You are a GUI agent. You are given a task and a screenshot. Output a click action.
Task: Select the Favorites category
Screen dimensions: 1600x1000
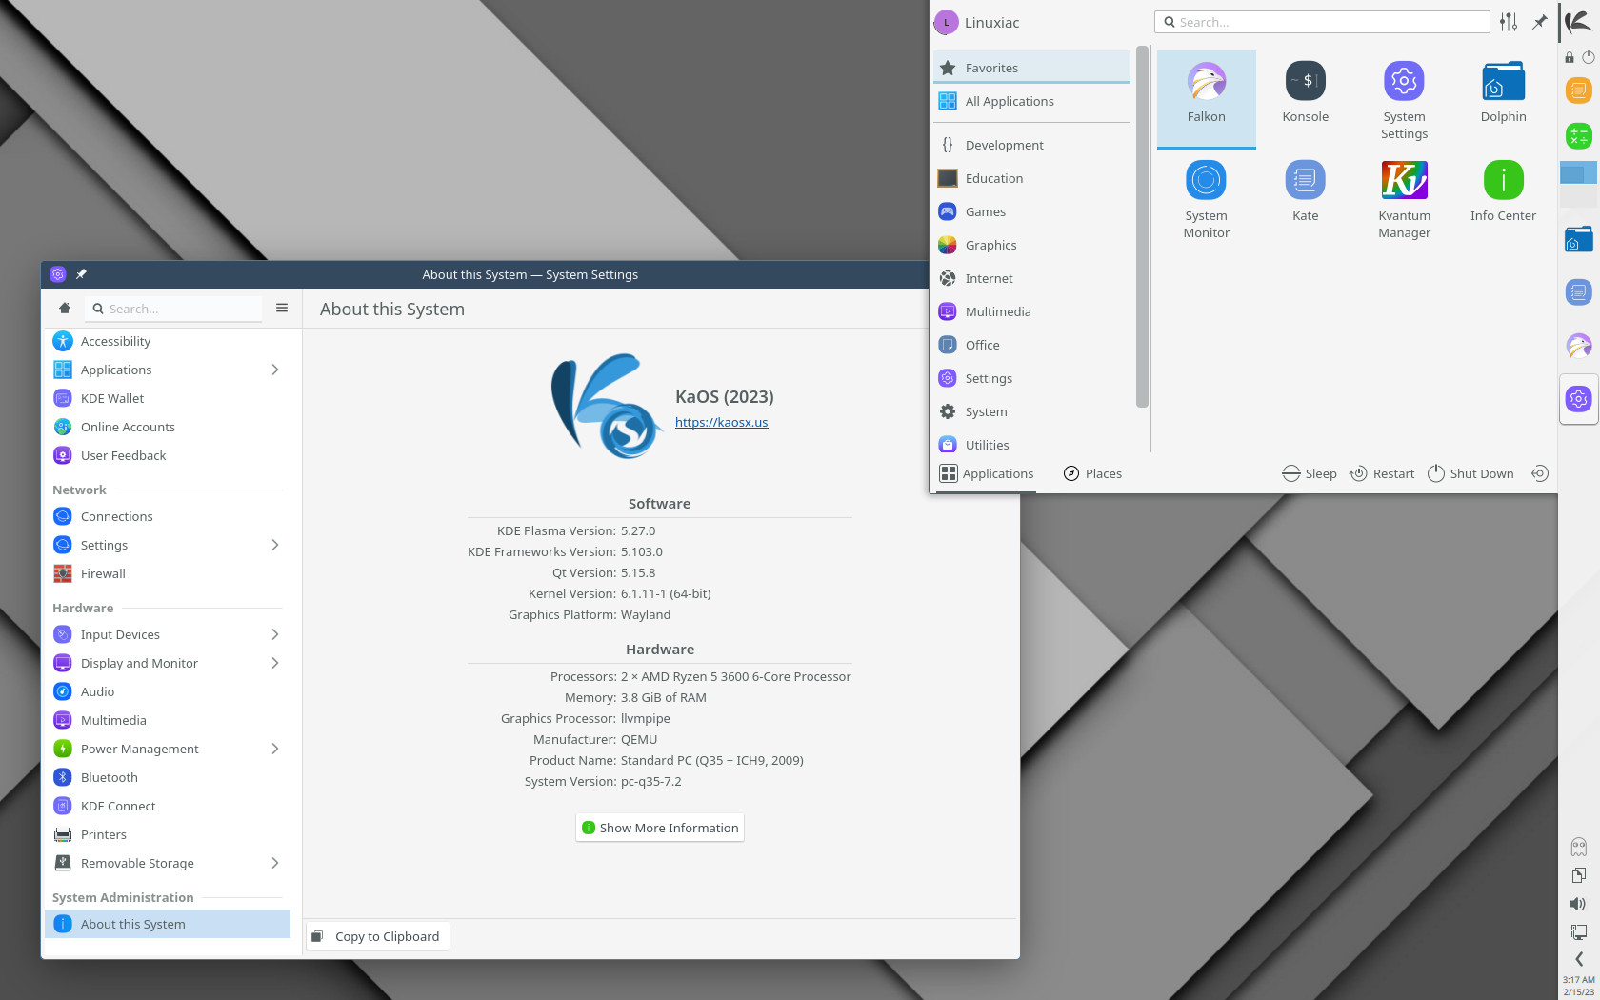coord(1031,68)
